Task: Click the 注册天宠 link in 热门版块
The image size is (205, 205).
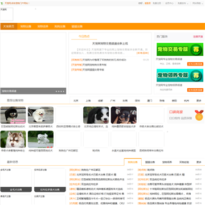Action: pyautogui.click(x=198, y=36)
